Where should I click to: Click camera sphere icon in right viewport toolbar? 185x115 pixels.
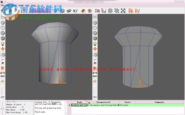tap(95, 55)
